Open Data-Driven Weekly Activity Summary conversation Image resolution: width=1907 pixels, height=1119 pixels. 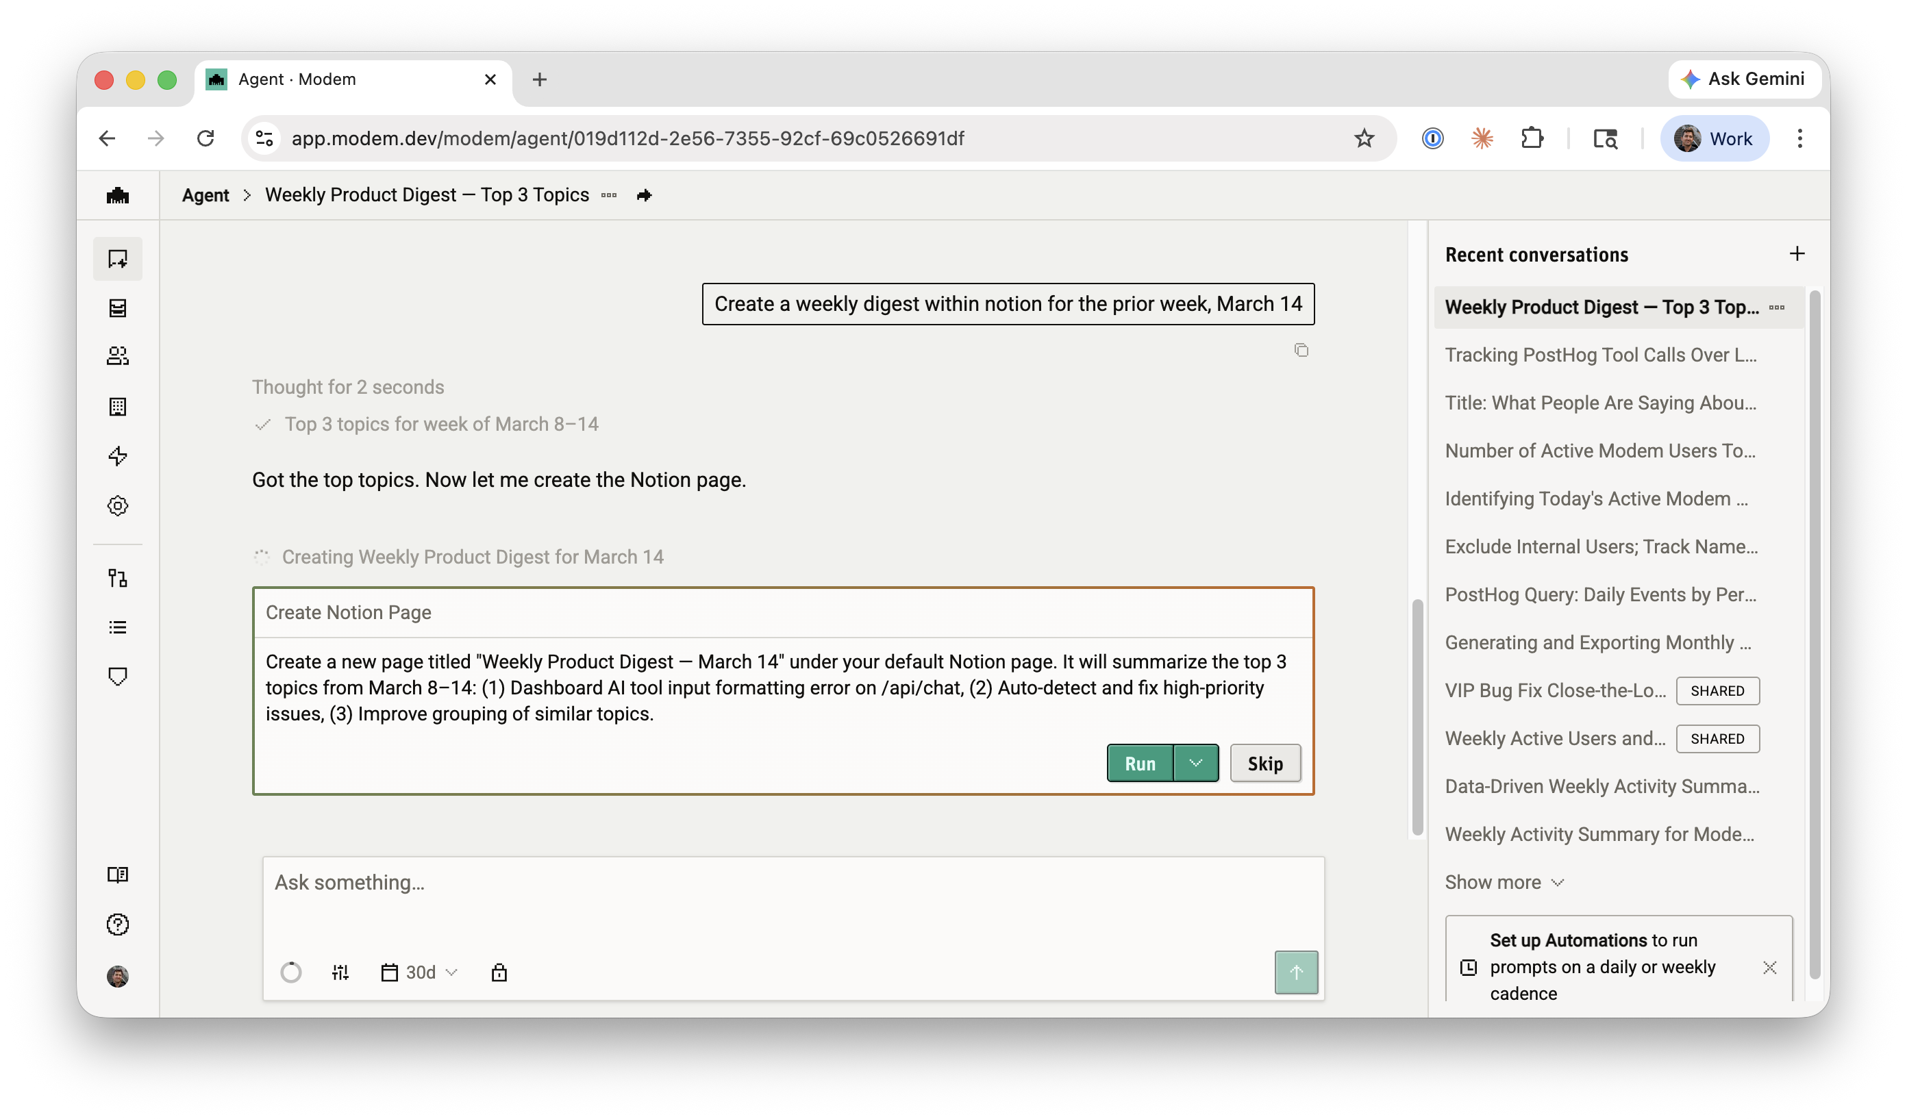point(1601,786)
